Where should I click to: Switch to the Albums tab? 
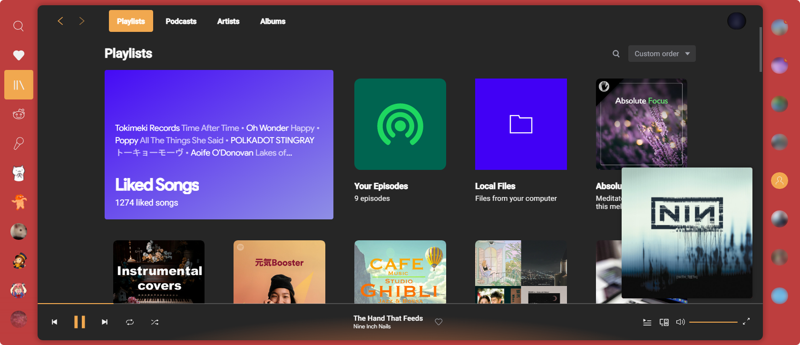273,21
